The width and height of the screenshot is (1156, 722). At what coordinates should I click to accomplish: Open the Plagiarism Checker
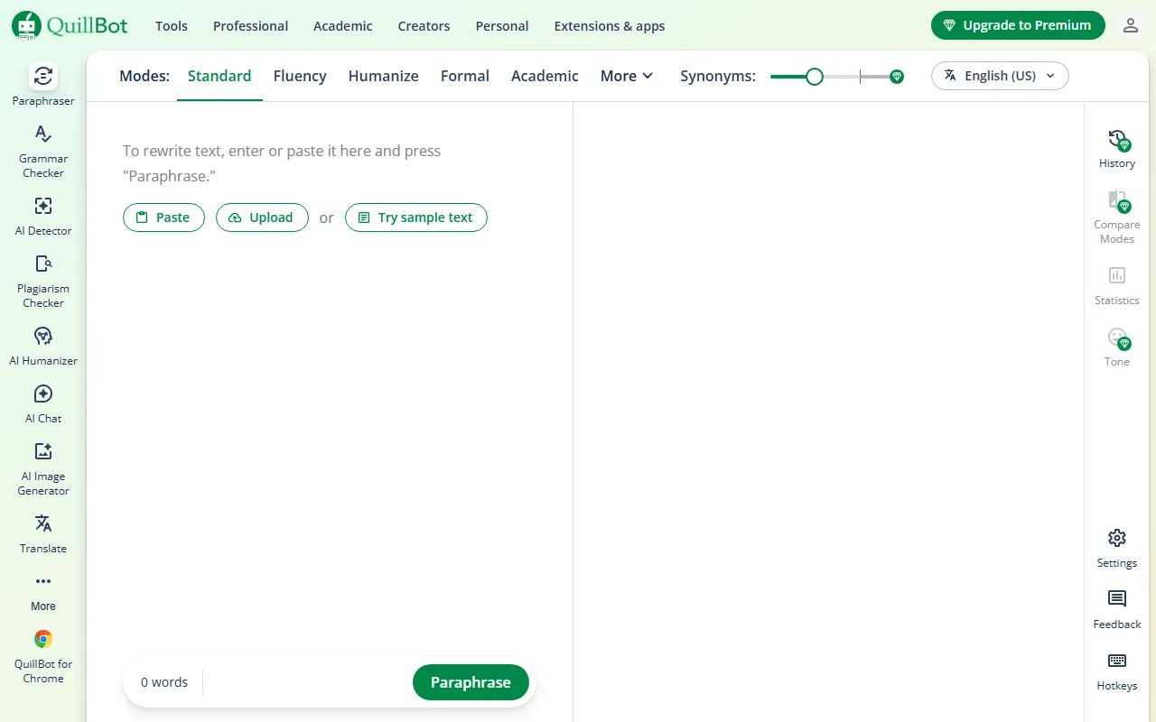[42, 280]
